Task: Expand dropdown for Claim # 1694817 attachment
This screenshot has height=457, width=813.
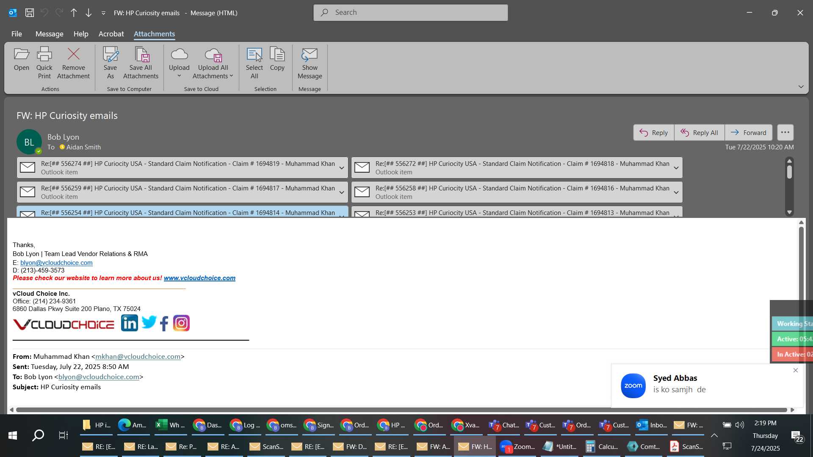Action: tap(341, 193)
